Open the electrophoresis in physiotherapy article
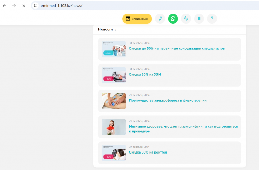 click(x=168, y=100)
